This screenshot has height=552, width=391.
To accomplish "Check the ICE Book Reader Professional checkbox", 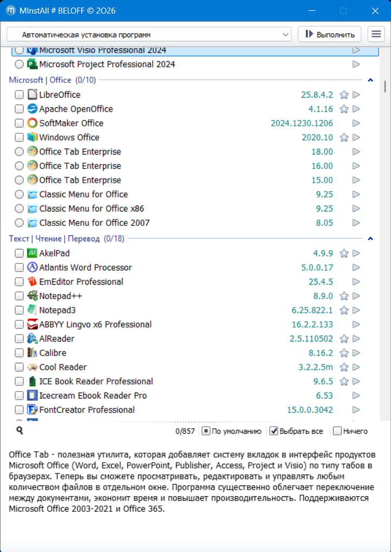I will (19, 381).
